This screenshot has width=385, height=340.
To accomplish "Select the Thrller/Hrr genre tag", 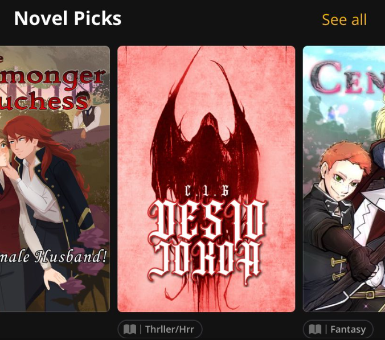I will [160, 329].
